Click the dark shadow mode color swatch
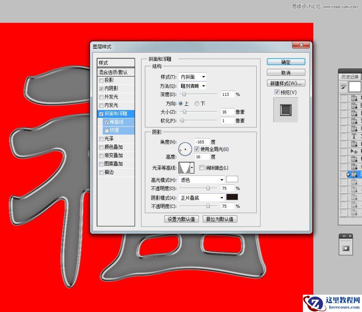This screenshot has height=312, width=362. (x=232, y=197)
